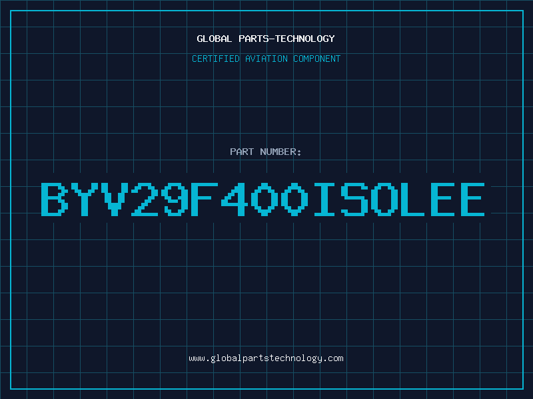
Task: Click the word TECHNOLOGY in the heading
Action: pyautogui.click(x=305, y=39)
